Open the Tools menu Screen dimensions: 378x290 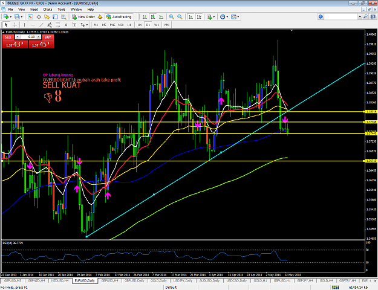[x=61, y=10]
